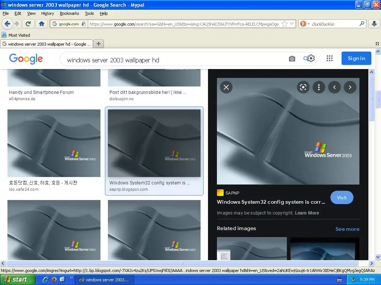Open the Downloads arrow icon

point(374,24)
